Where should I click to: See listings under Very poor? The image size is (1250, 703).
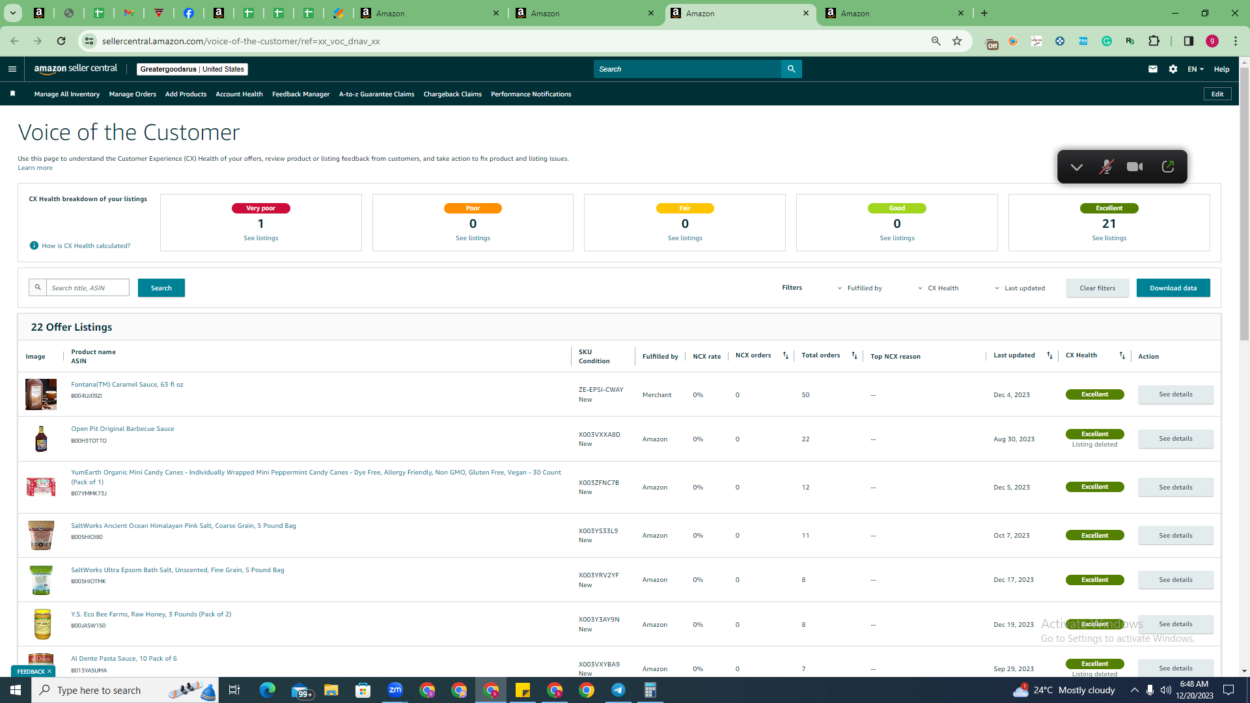261,238
